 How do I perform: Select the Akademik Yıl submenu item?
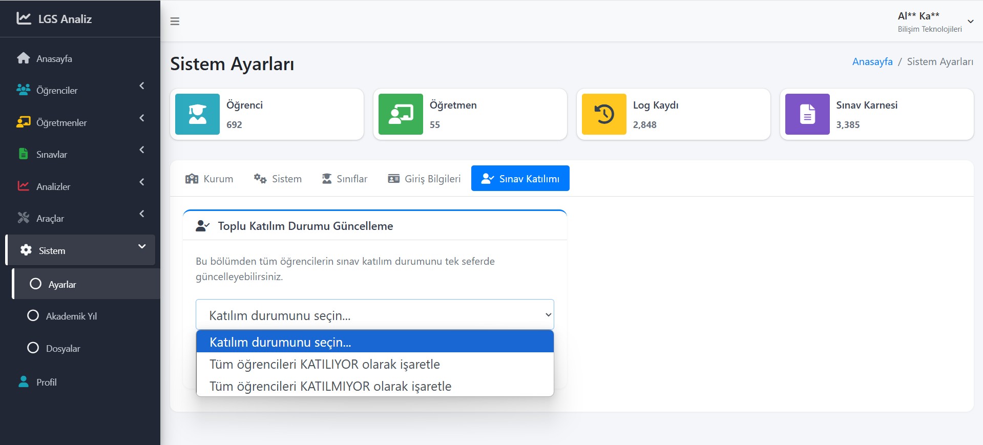click(71, 316)
